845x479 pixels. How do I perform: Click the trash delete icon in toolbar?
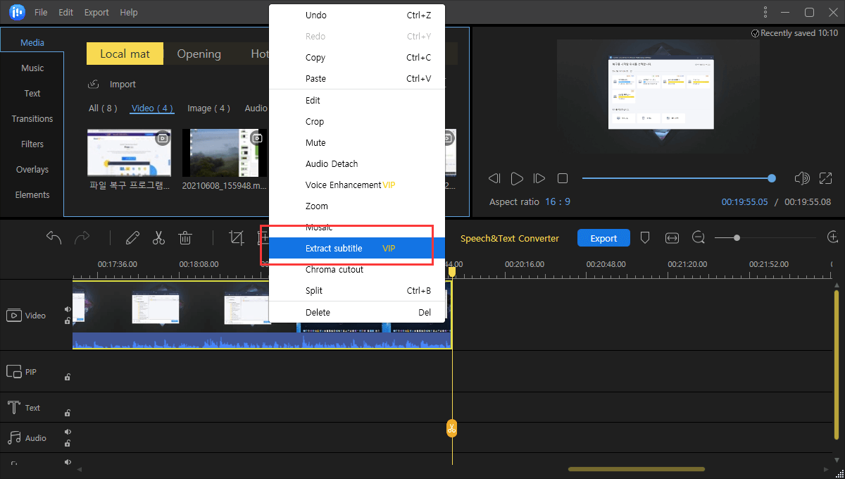(x=185, y=238)
